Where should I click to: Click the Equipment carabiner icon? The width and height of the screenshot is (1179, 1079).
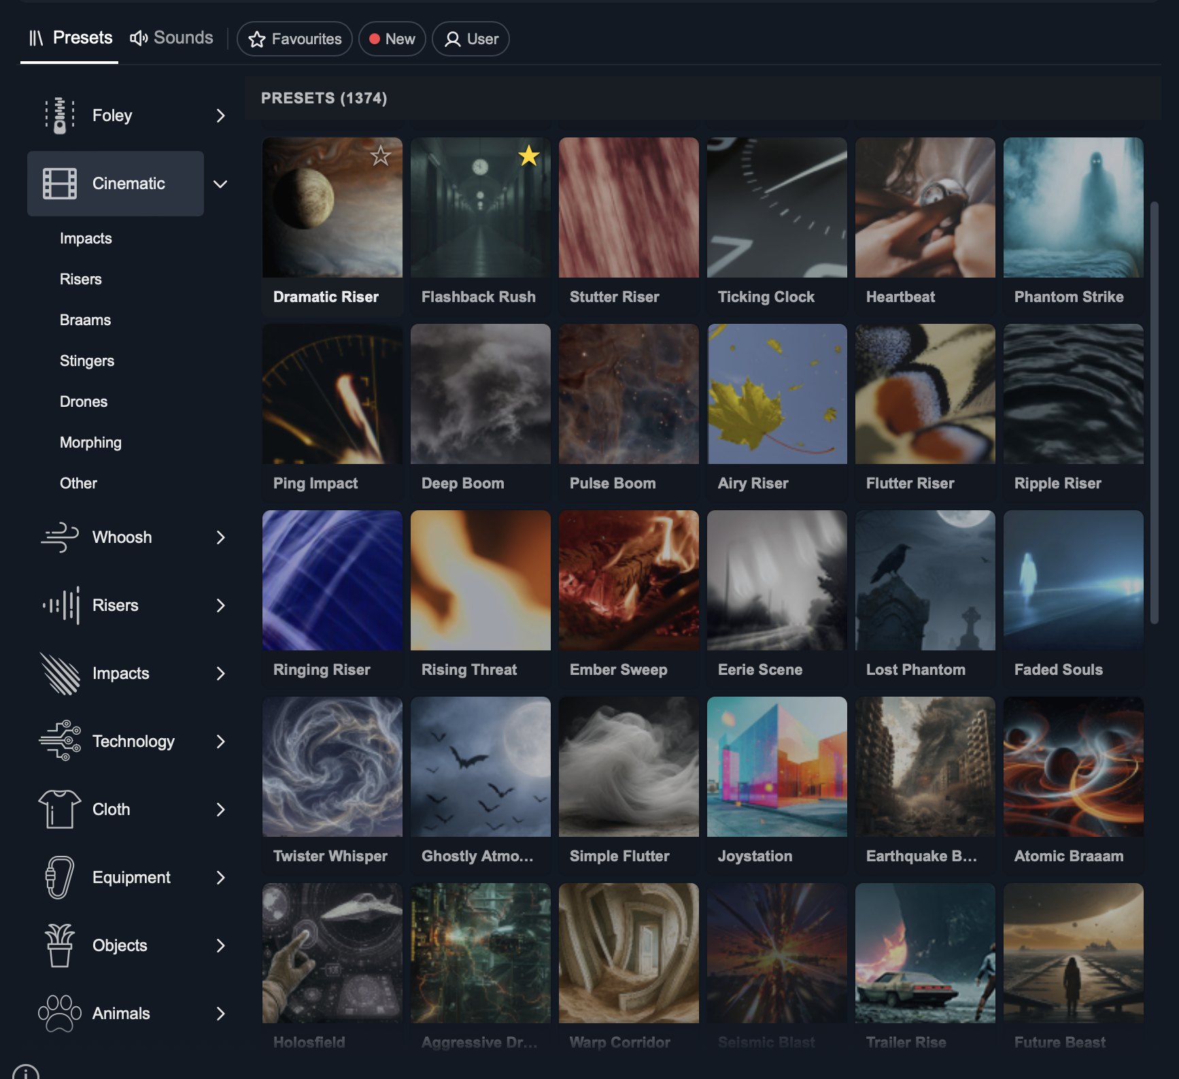[59, 877]
